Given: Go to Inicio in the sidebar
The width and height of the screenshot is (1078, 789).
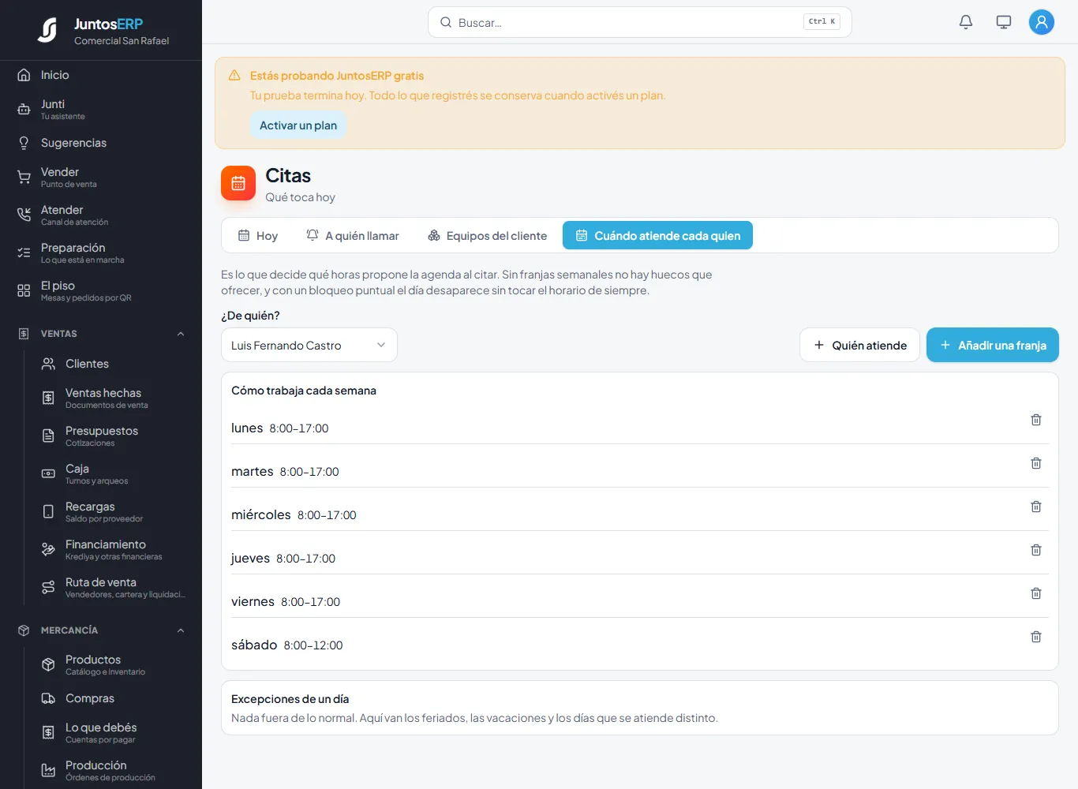Looking at the screenshot, I should [101, 75].
